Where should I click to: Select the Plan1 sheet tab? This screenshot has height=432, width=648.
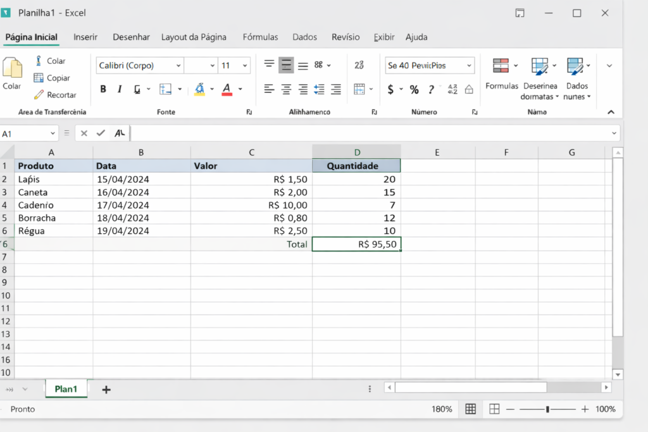[x=66, y=389]
